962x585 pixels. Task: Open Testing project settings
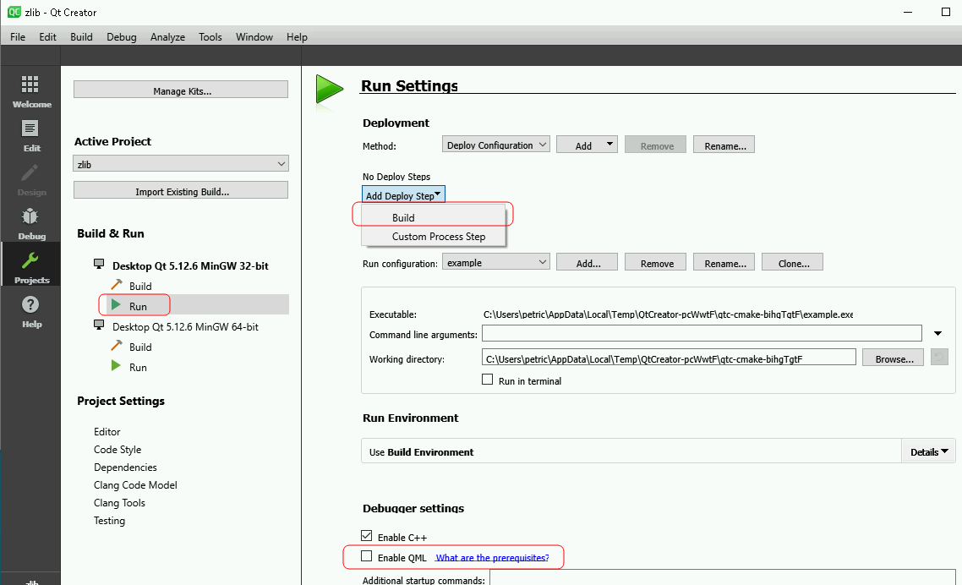click(110, 521)
